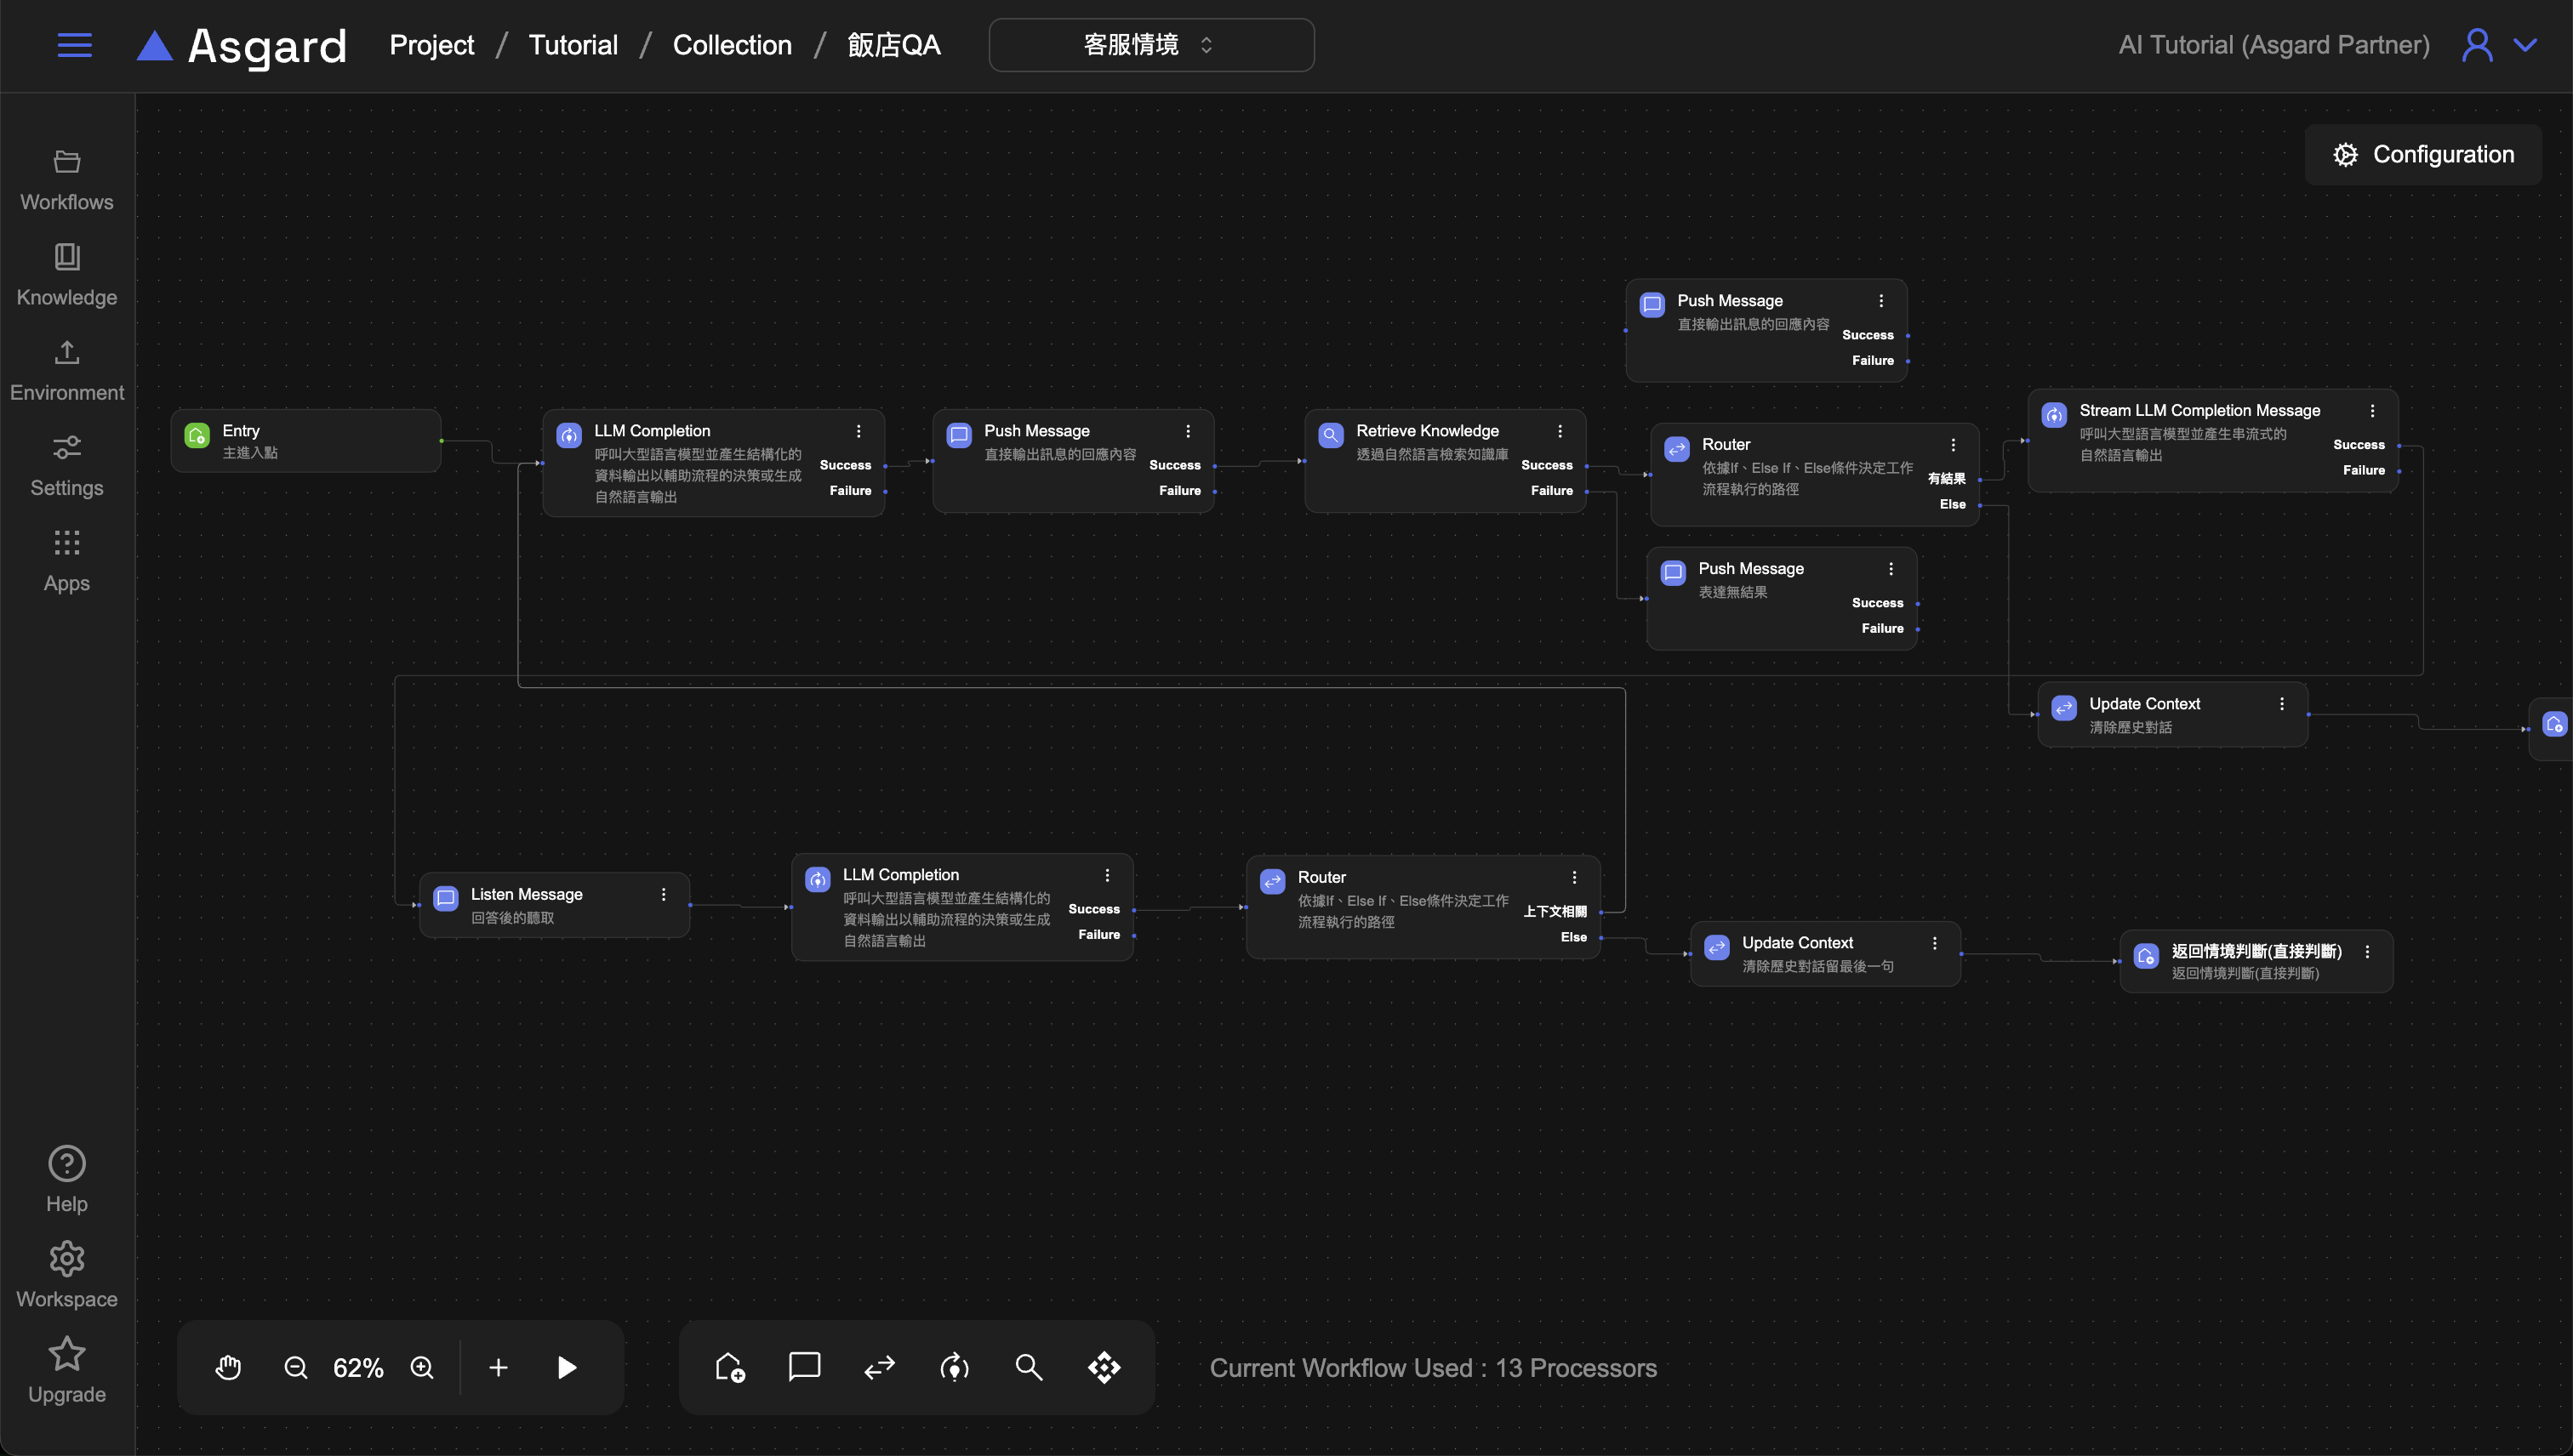The height and width of the screenshot is (1456, 2573).
Task: Open Retrieve Knowledge node options menu
Action: (1560, 431)
